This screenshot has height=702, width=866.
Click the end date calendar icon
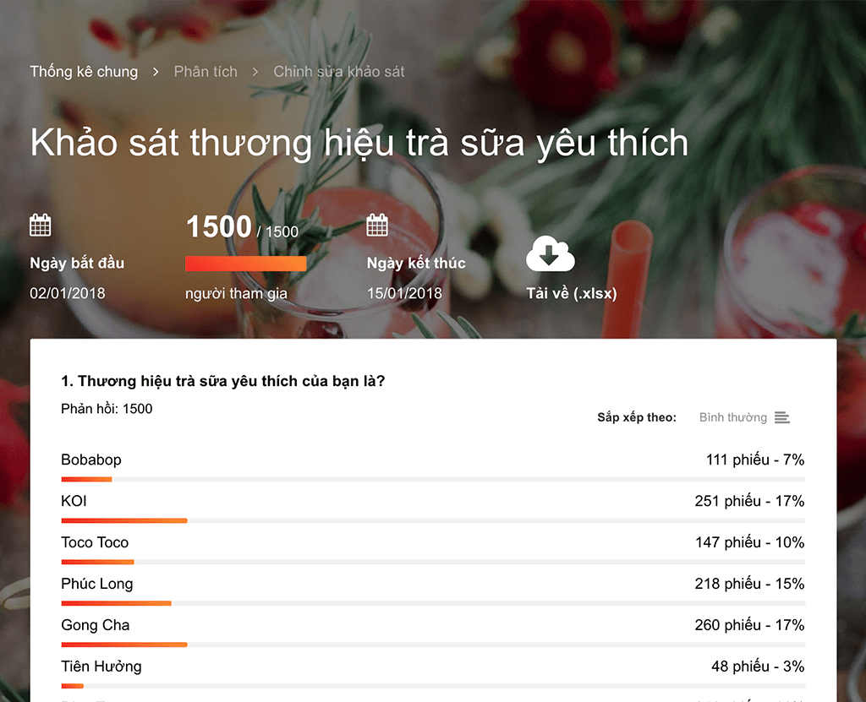pos(377,226)
